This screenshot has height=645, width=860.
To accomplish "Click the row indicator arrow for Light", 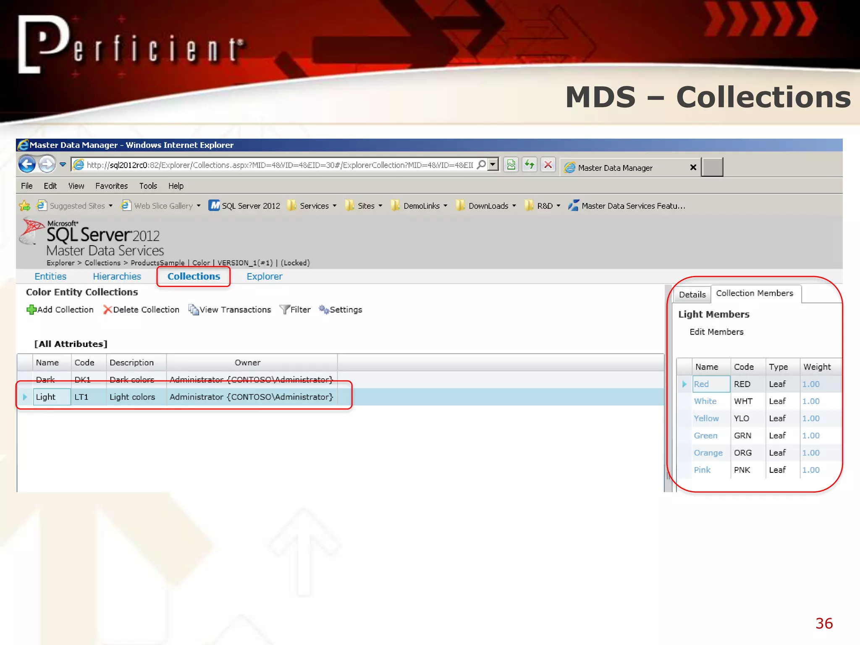I will tap(25, 397).
